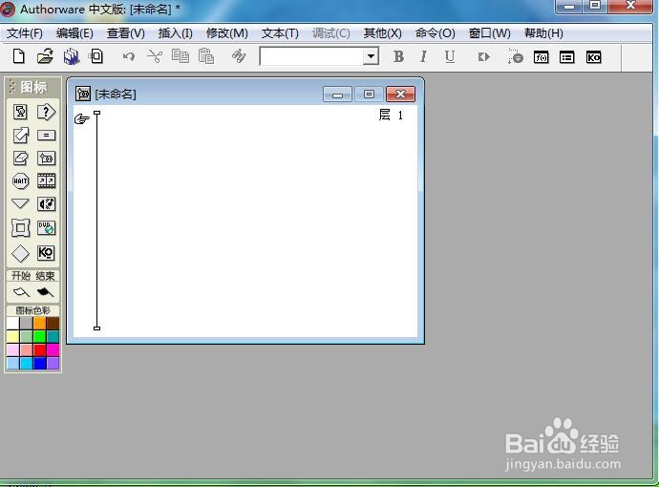Toggle Italic text formatting

coord(423,56)
